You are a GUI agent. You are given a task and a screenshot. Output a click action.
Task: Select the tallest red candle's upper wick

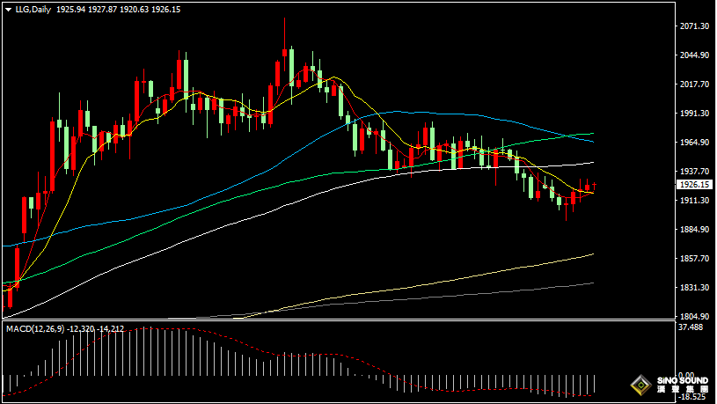(x=285, y=31)
